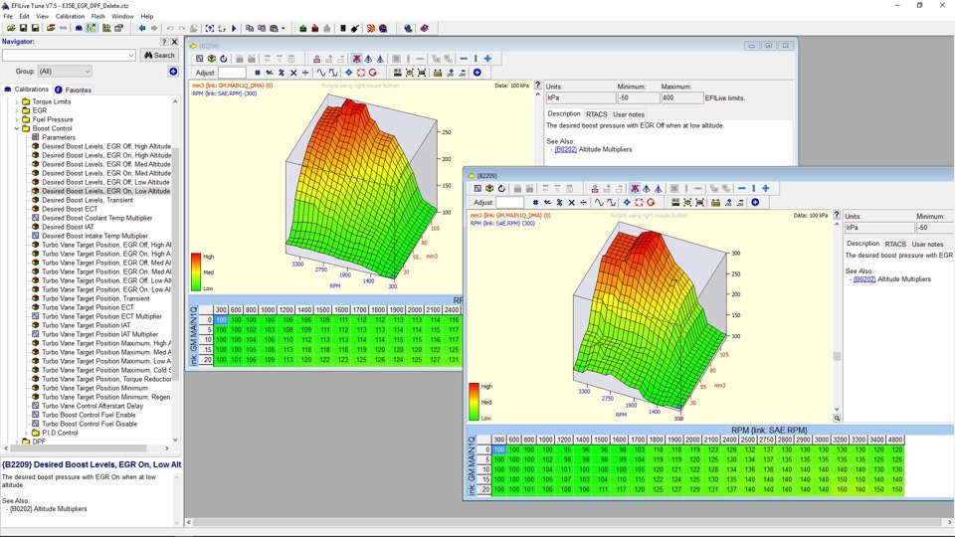The height and width of the screenshot is (537, 955).
Task: Click the blue diamond icon in B2209 window toolbar
Action: coord(627,202)
